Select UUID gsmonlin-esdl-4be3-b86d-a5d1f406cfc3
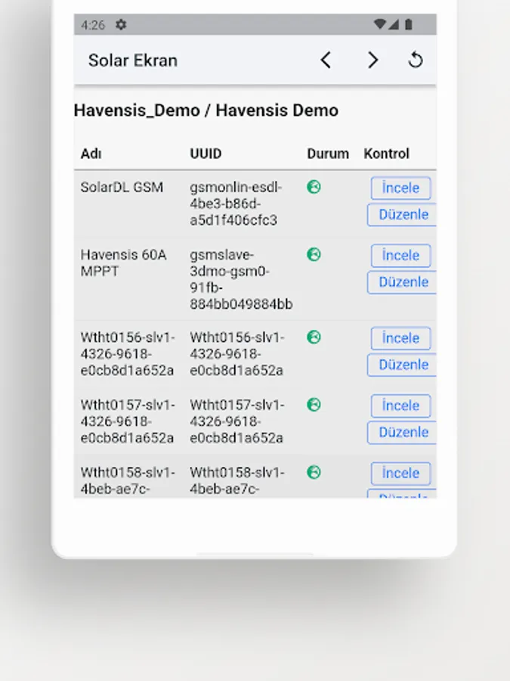 [x=236, y=204]
